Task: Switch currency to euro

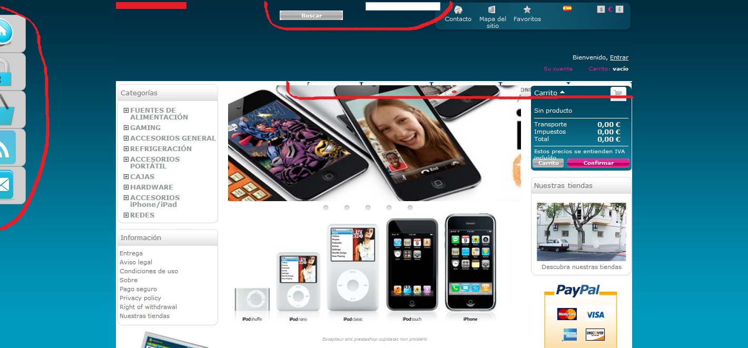Action: [x=610, y=9]
